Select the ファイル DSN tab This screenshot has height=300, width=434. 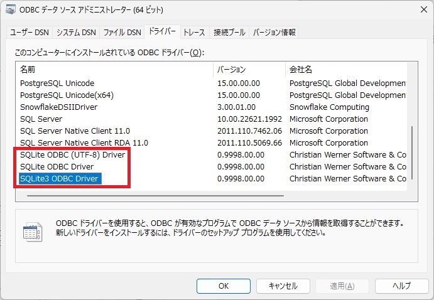pyautogui.click(x=122, y=33)
